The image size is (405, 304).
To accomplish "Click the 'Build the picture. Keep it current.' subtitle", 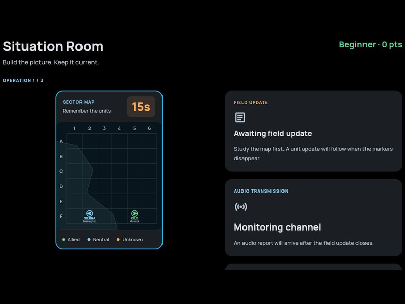I will [x=51, y=62].
